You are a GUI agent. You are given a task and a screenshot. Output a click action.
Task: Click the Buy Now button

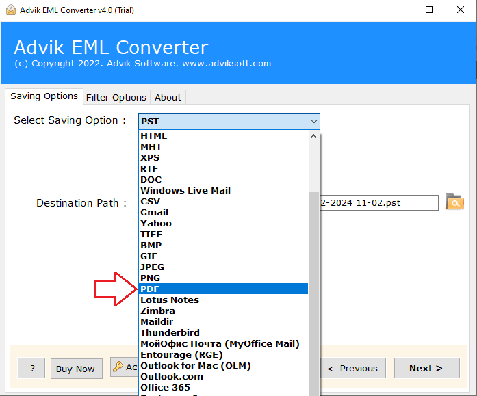pyautogui.click(x=76, y=369)
